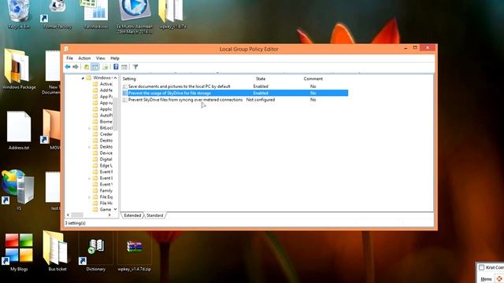This screenshot has height=283, width=504.
Task: Select the IIS desktop shortcut
Action: tap(19, 189)
